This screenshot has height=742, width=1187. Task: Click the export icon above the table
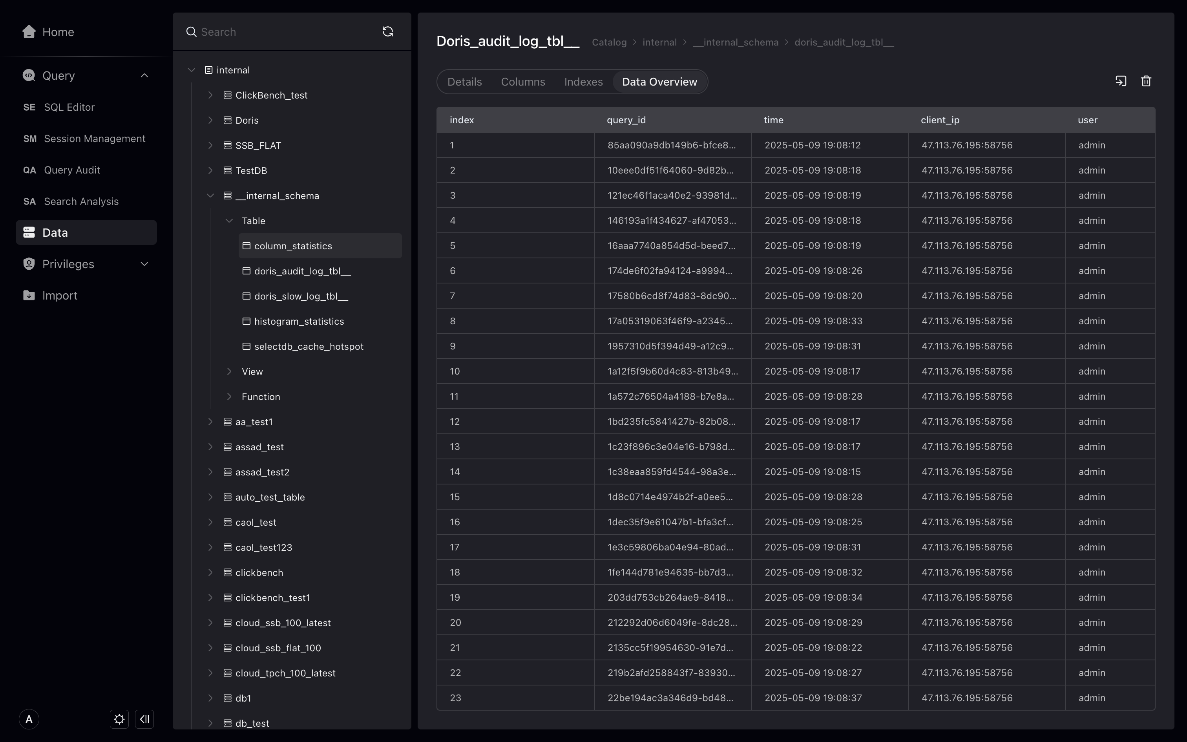click(x=1121, y=81)
